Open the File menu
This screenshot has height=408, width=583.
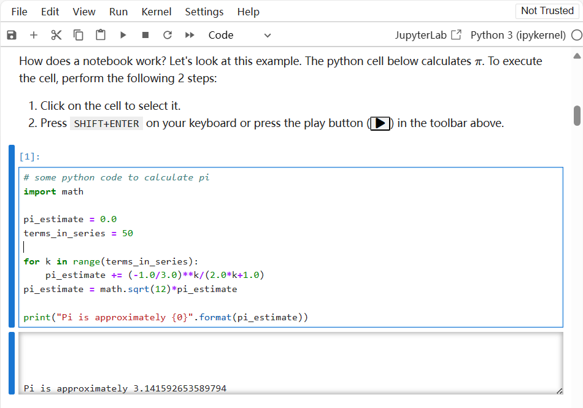(x=19, y=11)
